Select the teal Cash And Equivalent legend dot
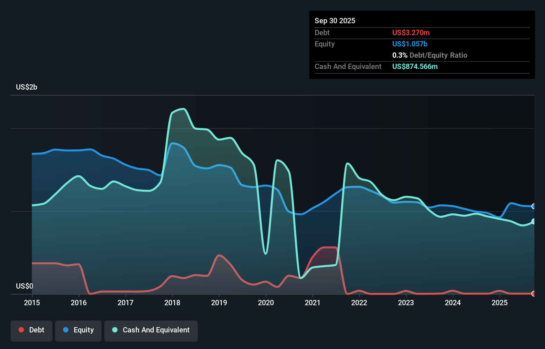545x349 pixels. tap(115, 330)
